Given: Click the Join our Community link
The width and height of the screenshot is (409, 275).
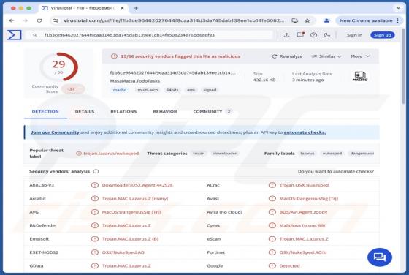Looking at the screenshot, I should (55, 132).
